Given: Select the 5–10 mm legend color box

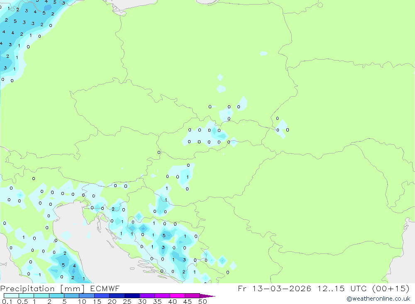Looking at the screenshot, I should point(71,296).
